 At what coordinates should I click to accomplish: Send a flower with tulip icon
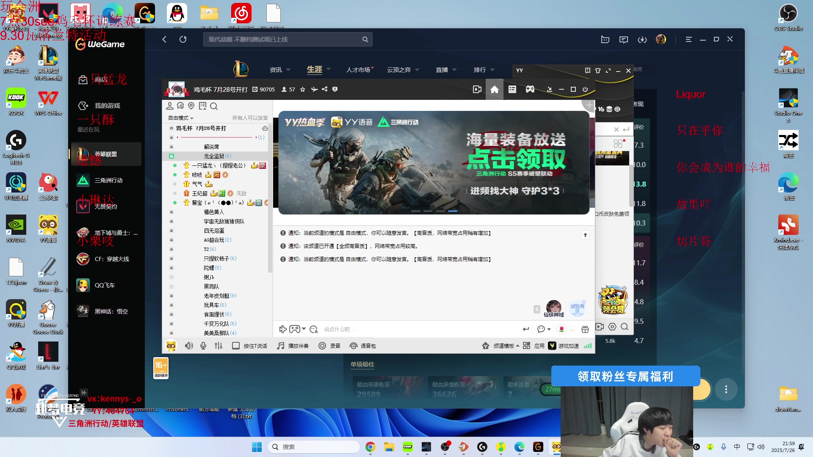(561, 329)
